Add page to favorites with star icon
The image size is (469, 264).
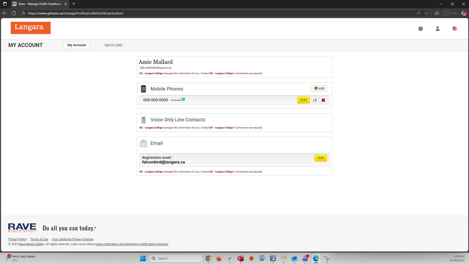(427, 13)
